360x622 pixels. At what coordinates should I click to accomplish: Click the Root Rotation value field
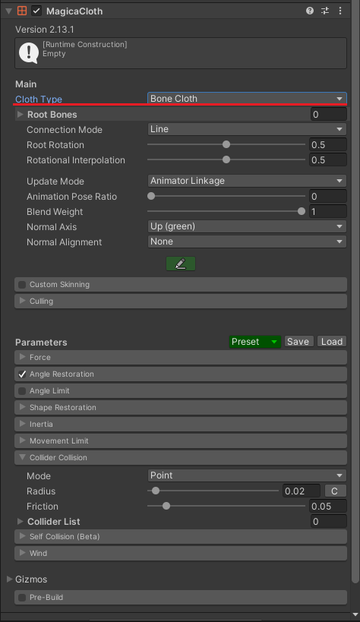pyautogui.click(x=328, y=145)
